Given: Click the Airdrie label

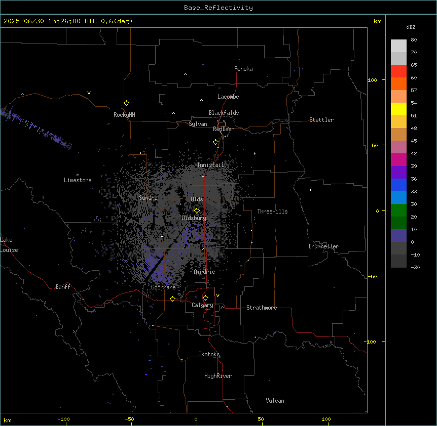Looking at the screenshot, I should click(x=204, y=272).
